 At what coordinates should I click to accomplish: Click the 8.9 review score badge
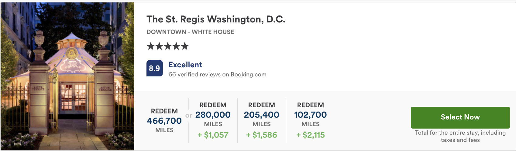point(155,68)
